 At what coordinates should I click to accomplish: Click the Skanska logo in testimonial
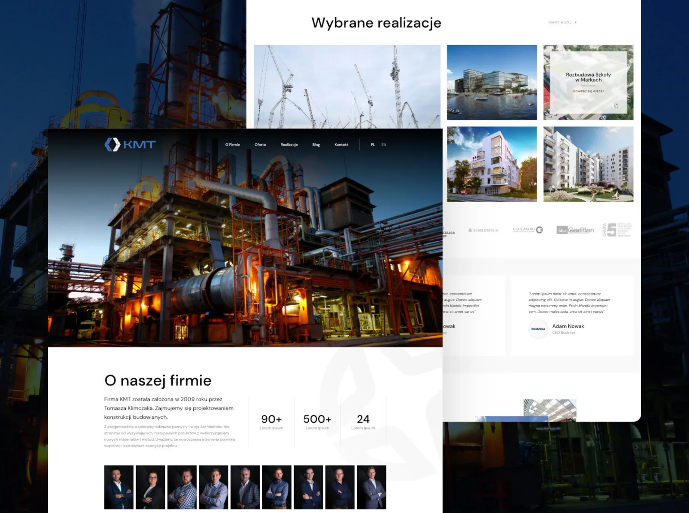[538, 329]
